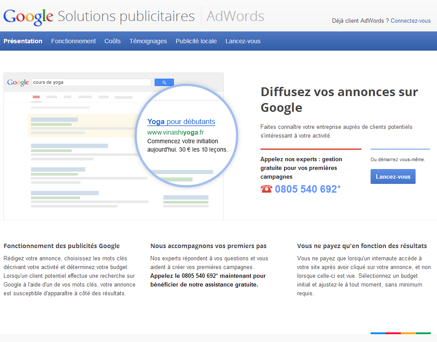Click 'Solutions publicitaires' header text
Viewport: 437px width, 342px height.
coord(126,17)
